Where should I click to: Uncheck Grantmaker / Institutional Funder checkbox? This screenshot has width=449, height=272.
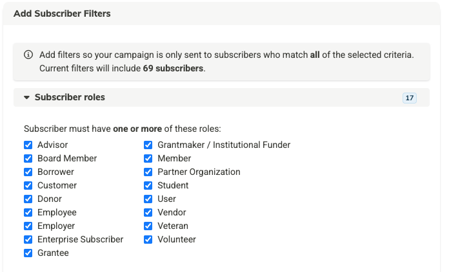(148, 145)
